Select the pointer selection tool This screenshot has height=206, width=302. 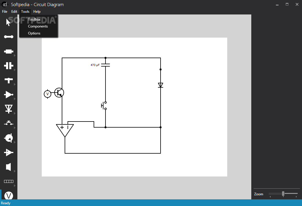(8, 22)
